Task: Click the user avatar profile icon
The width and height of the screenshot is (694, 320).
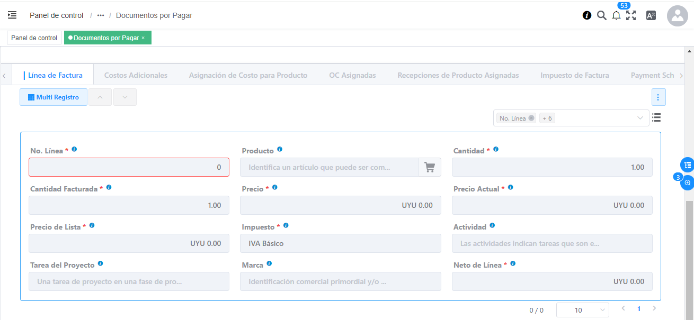Action: pos(678,16)
